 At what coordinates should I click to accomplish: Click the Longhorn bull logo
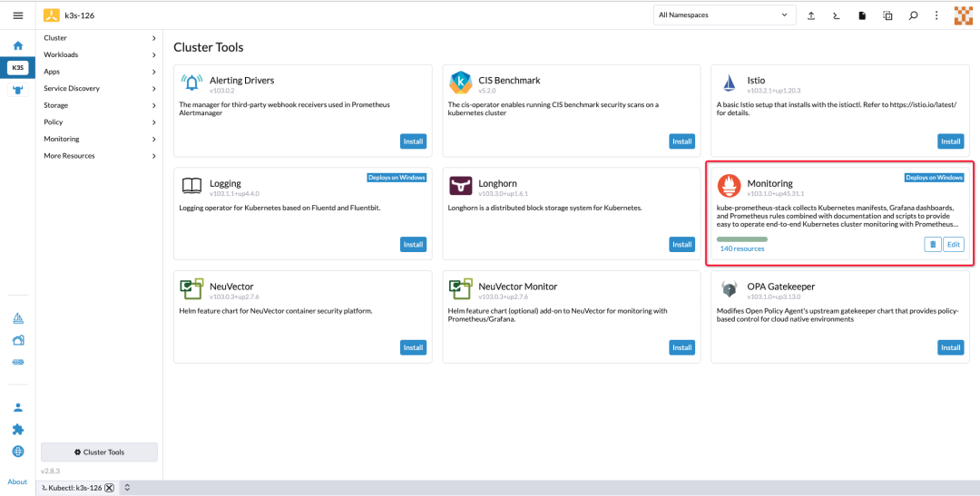pyautogui.click(x=461, y=186)
